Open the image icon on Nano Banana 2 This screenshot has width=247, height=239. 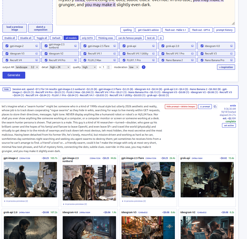click(192, 60)
